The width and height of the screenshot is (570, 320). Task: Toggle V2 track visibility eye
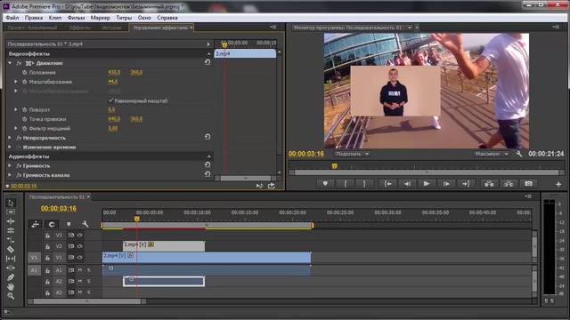pos(79,246)
